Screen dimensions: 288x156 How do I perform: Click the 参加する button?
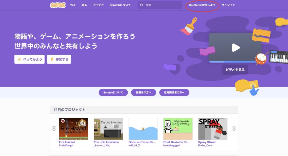pos(59,59)
